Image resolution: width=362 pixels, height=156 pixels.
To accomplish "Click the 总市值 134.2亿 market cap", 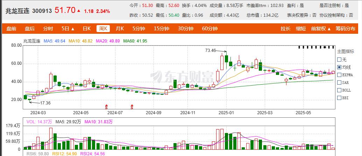I will (x=263, y=15).
